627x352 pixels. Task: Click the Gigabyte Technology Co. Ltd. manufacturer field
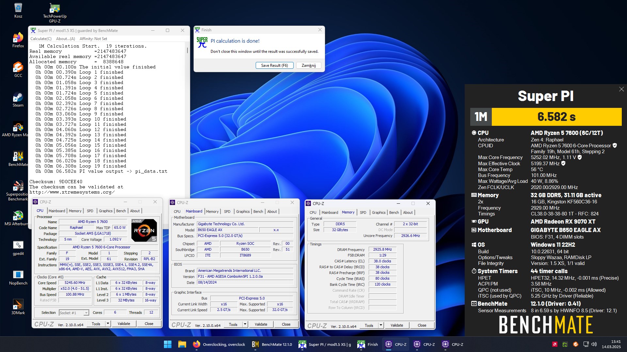[245, 224]
